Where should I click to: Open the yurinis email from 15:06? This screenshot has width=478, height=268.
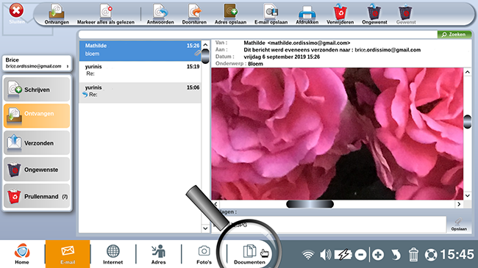coord(140,93)
